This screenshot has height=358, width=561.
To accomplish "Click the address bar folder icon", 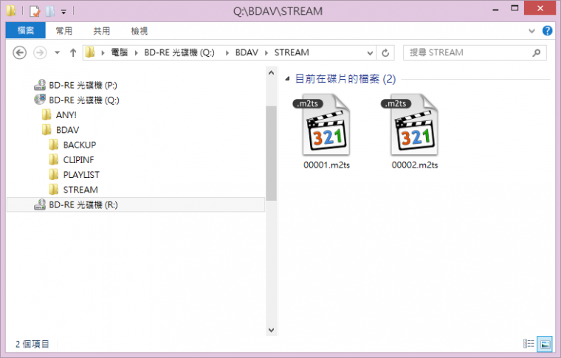I will click(x=90, y=53).
